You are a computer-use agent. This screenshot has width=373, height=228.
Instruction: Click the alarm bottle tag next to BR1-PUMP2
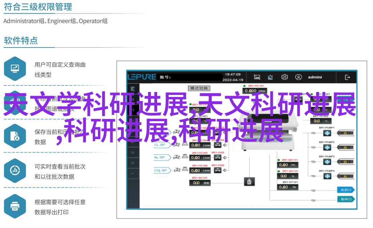[346, 148]
